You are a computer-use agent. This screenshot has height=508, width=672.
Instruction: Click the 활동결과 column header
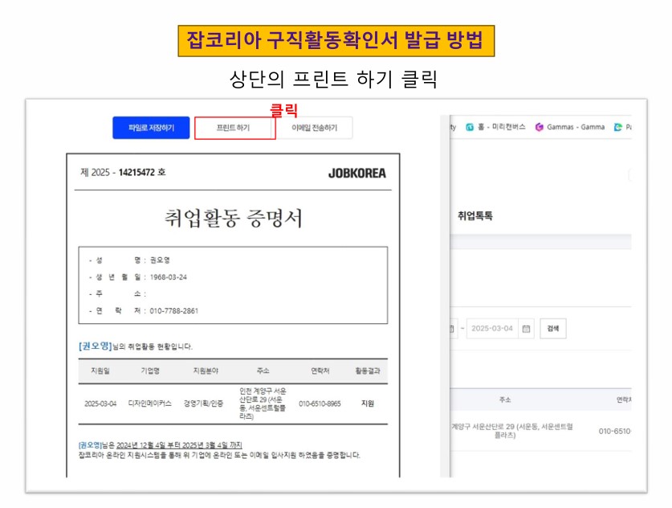coord(368,371)
